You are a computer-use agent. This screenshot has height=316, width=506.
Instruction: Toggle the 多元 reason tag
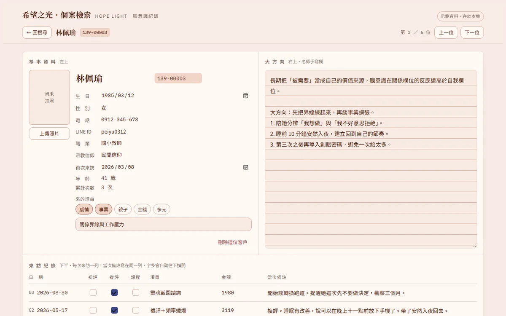pos(161,209)
